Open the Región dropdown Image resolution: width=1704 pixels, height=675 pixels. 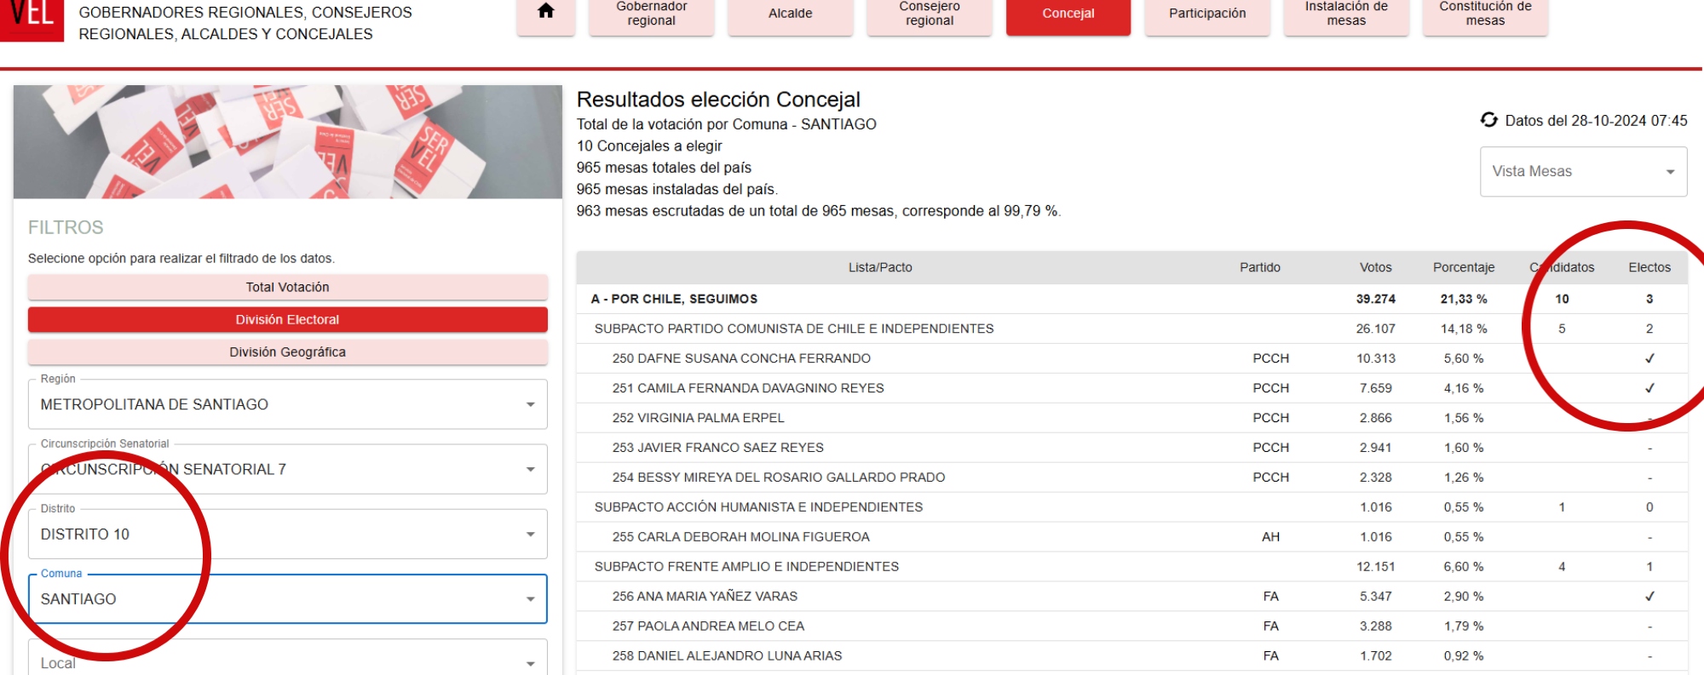pos(287,404)
